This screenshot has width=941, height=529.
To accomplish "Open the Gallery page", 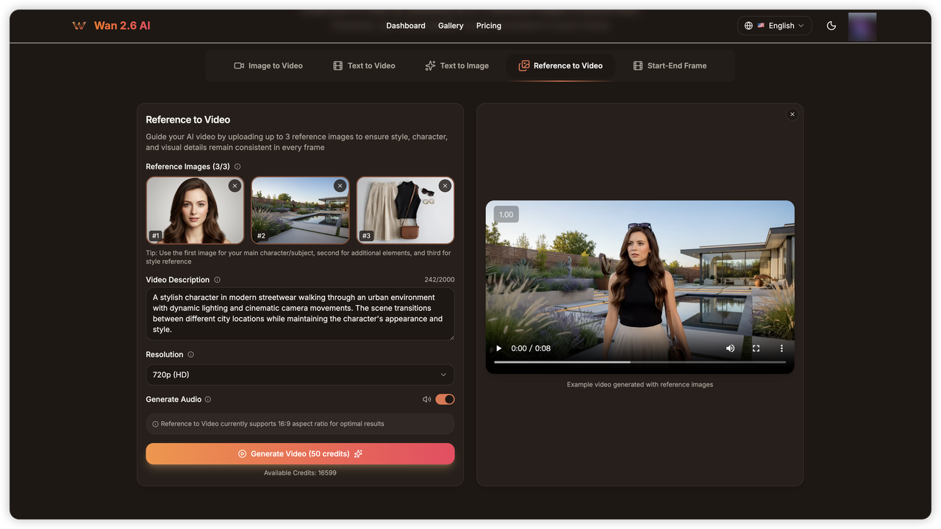I will pyautogui.click(x=451, y=26).
